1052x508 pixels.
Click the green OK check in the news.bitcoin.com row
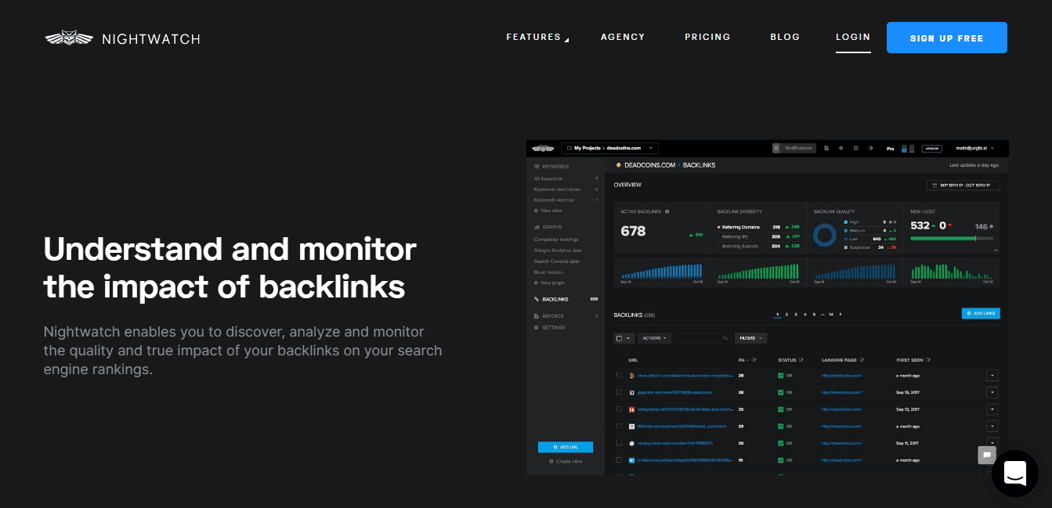click(x=781, y=376)
